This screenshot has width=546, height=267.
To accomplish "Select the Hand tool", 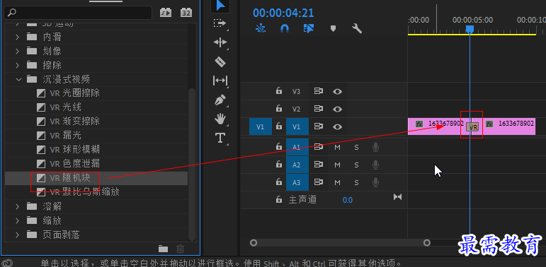I will (x=220, y=119).
